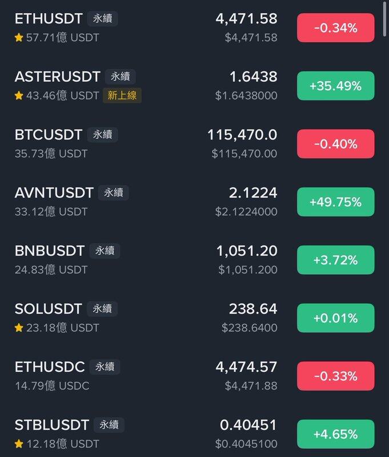Screen dimensions: 389x457
Task: Tap the 新上線 tag on ASTERUSDT
Action: (x=122, y=95)
